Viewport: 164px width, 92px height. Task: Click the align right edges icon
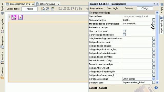click(x=64, y=9)
